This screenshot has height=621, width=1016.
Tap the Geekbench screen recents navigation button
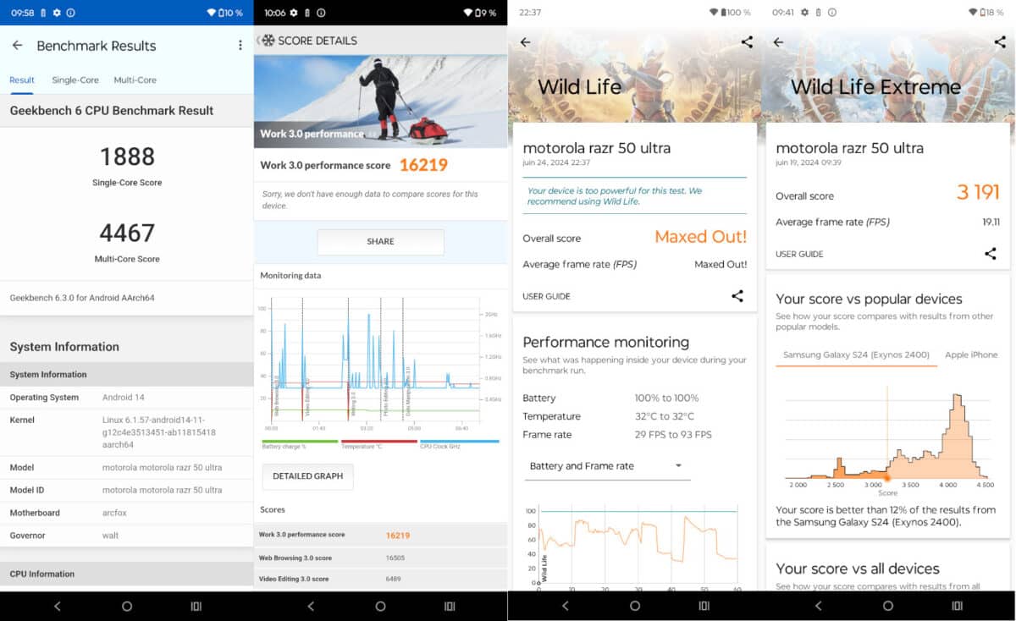pos(196,606)
